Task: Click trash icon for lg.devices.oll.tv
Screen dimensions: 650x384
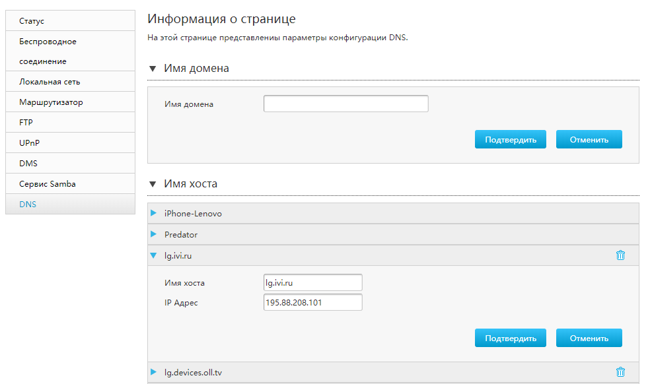Action: click(620, 372)
